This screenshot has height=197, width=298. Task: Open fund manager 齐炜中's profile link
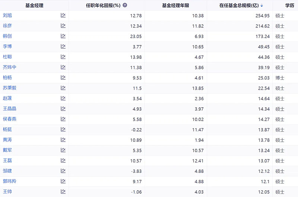[x=10, y=67]
